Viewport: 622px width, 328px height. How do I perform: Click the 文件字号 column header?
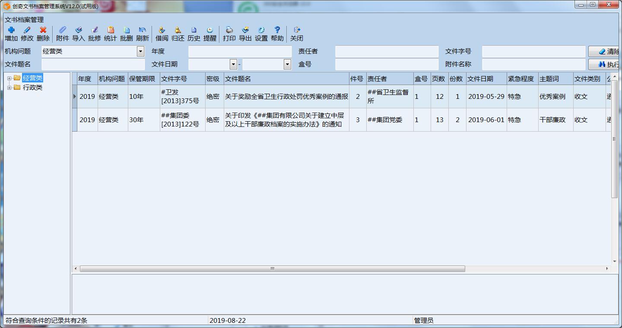[182, 79]
